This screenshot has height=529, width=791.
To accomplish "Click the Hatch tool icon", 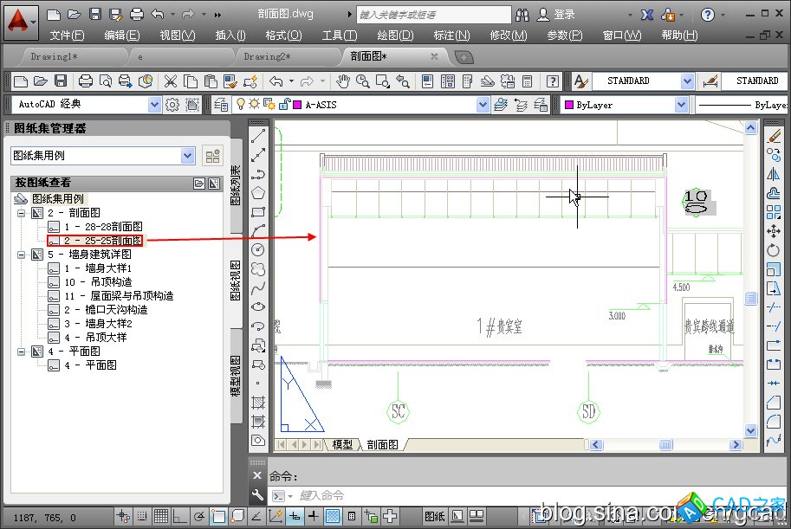I will pos(258,403).
